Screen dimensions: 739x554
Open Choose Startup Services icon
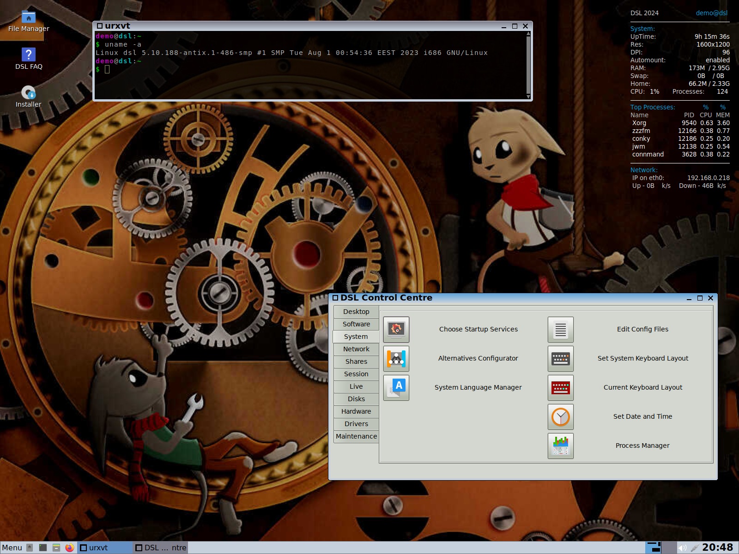pyautogui.click(x=396, y=329)
